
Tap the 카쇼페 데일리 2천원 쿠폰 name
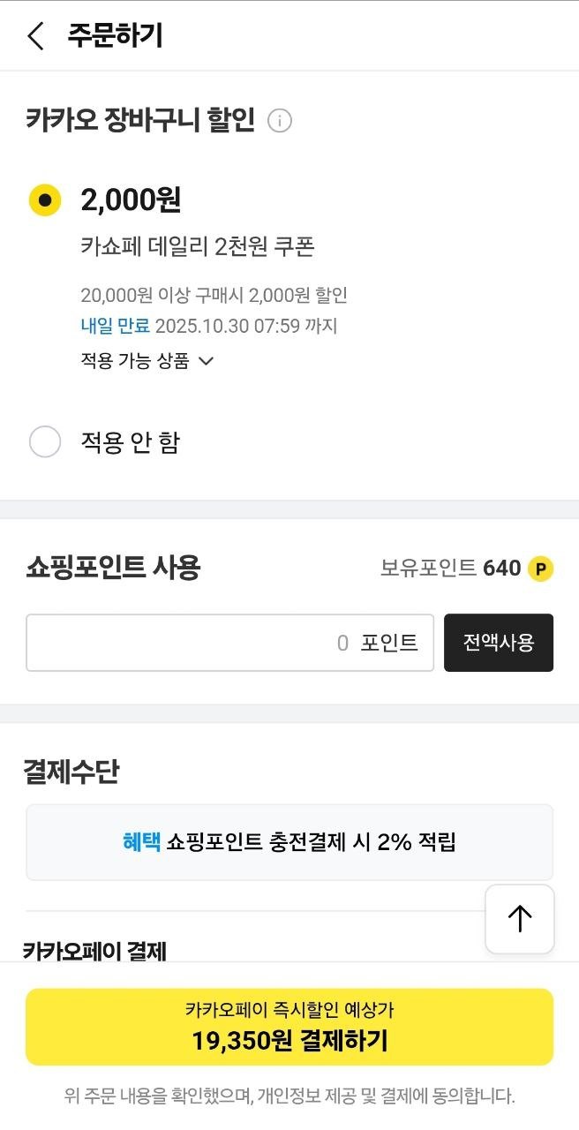(198, 247)
